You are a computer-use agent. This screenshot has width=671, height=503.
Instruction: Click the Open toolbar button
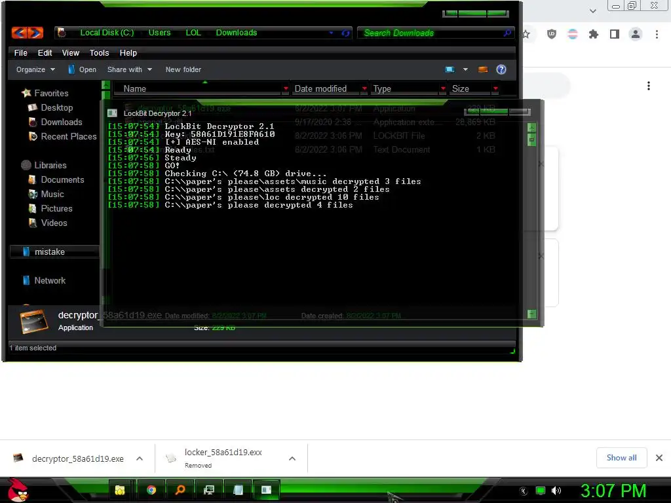82,69
